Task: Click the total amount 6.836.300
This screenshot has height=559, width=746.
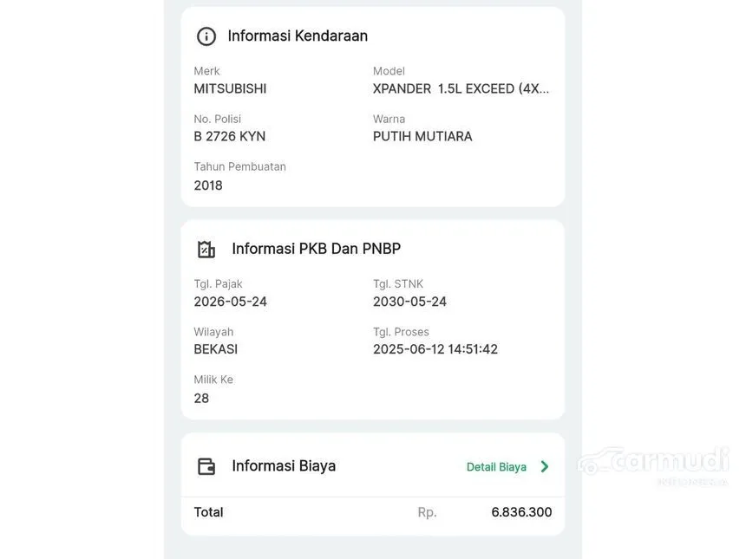Action: 521,512
